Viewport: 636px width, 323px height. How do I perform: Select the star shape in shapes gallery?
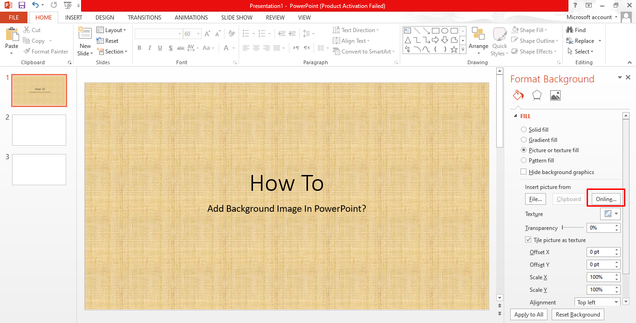(x=454, y=48)
